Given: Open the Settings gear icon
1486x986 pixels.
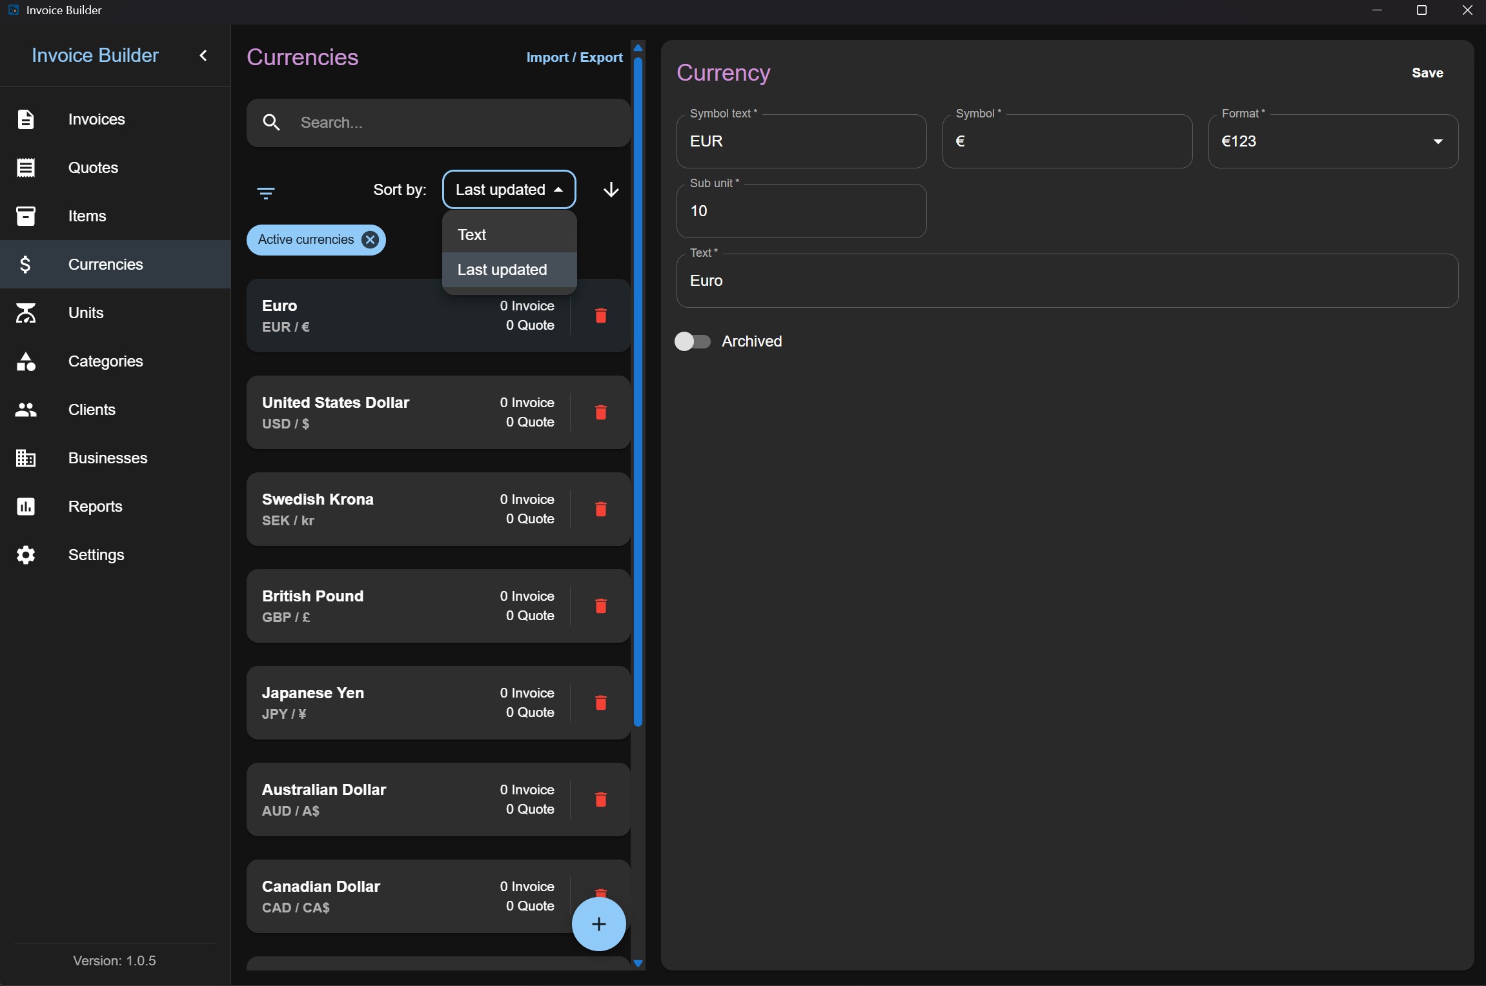Looking at the screenshot, I should point(26,555).
